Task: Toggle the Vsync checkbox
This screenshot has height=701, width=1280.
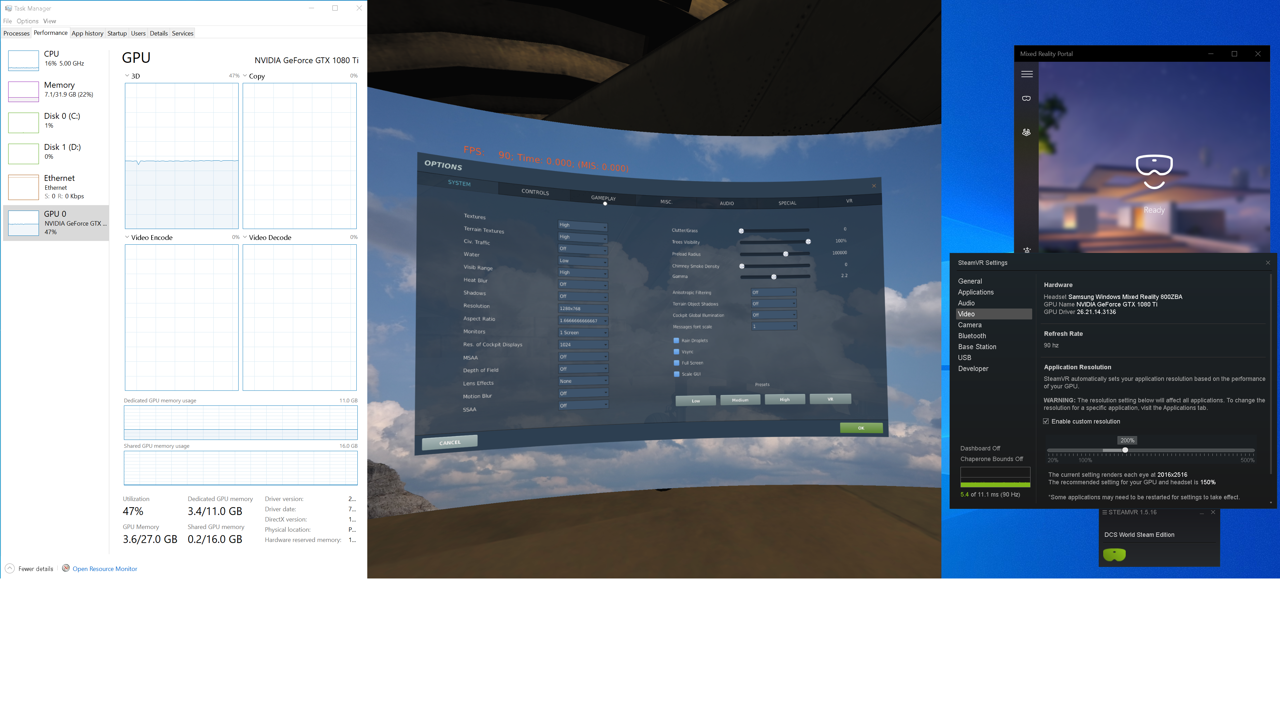Action: tap(676, 351)
